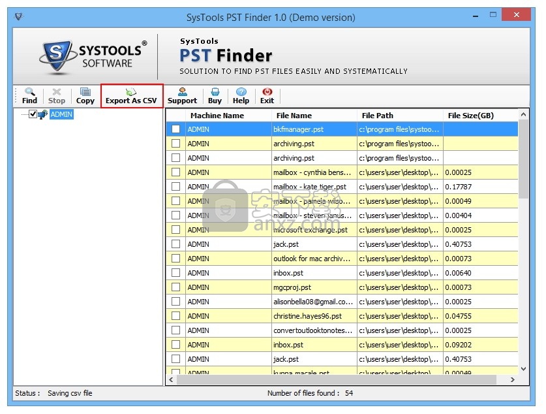The height and width of the screenshot is (414, 546).
Task: Click the app icon in title bar
Action: [x=19, y=16]
